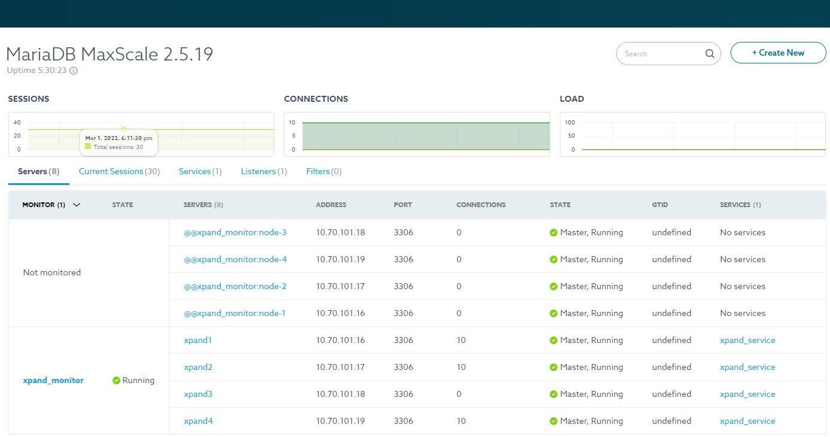Click green status icon in xpand2 row
This screenshot has height=437, width=830.
[553, 367]
